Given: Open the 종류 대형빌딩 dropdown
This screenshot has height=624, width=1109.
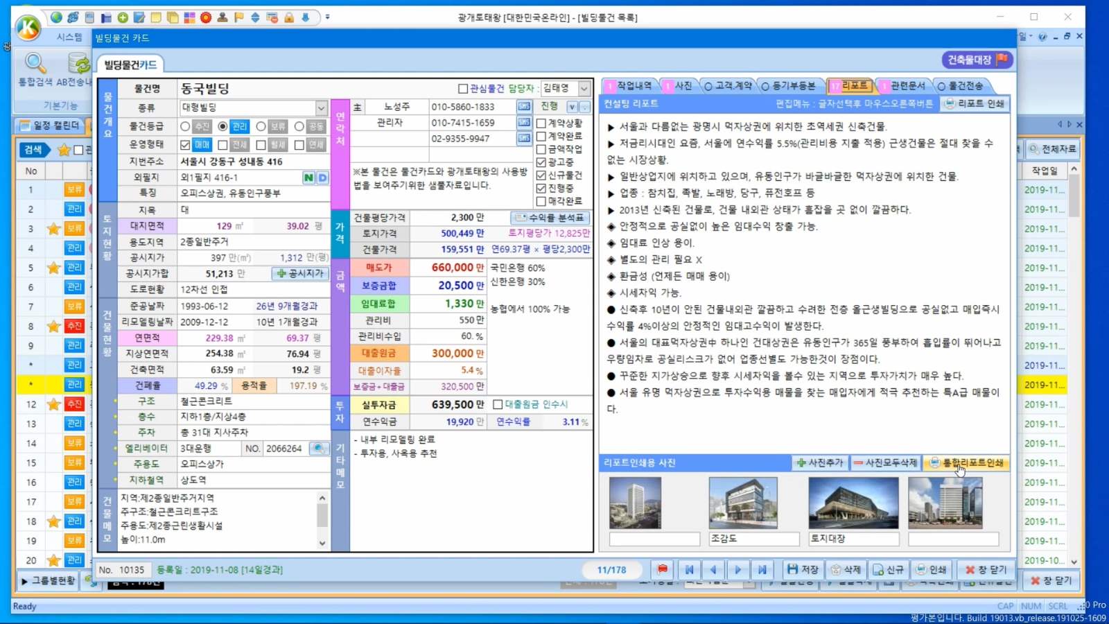Looking at the screenshot, I should click(x=321, y=107).
